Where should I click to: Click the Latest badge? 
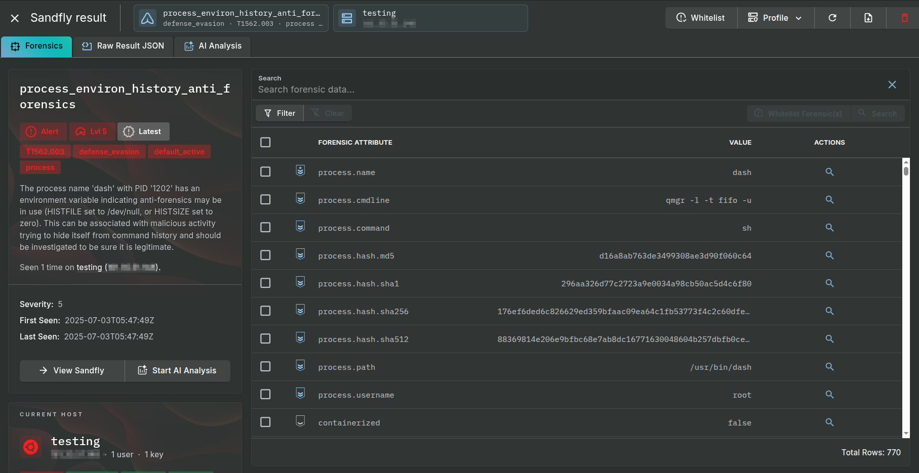(143, 132)
